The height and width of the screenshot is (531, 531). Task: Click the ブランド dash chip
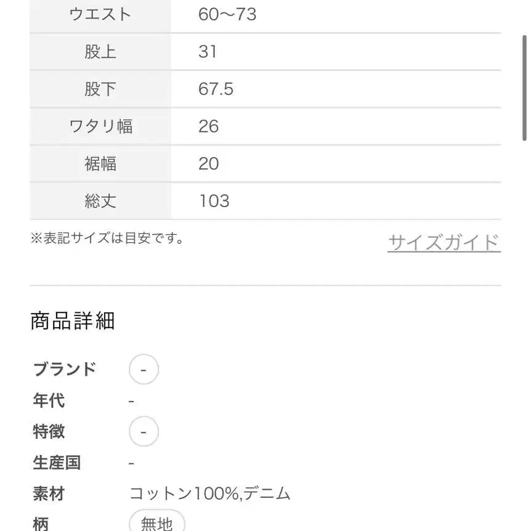coord(144,370)
